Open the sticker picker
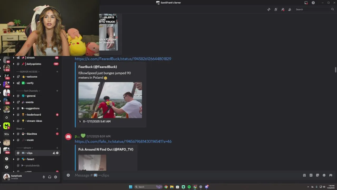 click(318, 175)
